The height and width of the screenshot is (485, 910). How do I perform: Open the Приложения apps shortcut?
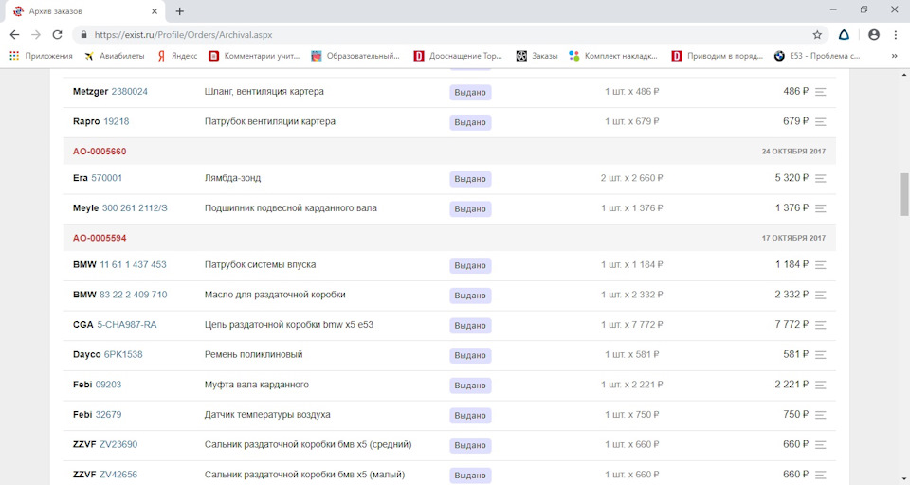(x=41, y=56)
